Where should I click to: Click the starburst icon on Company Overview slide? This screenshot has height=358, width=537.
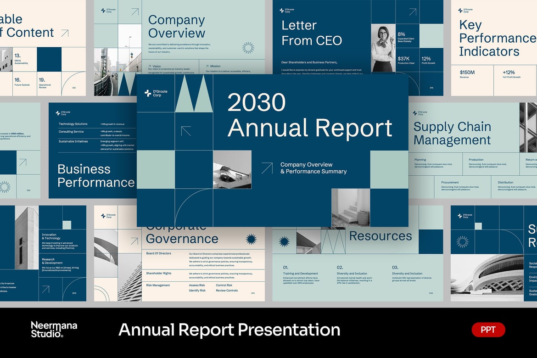click(x=248, y=48)
